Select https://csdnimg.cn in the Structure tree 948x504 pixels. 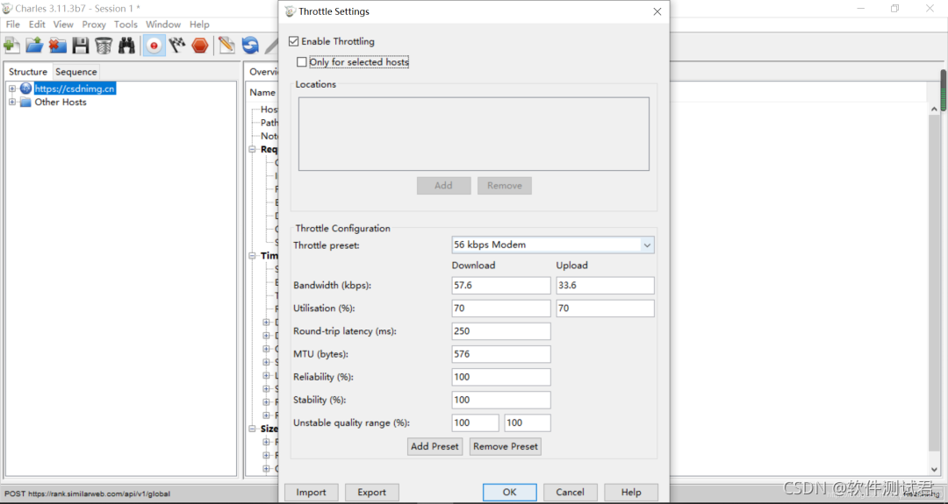pyautogui.click(x=75, y=89)
